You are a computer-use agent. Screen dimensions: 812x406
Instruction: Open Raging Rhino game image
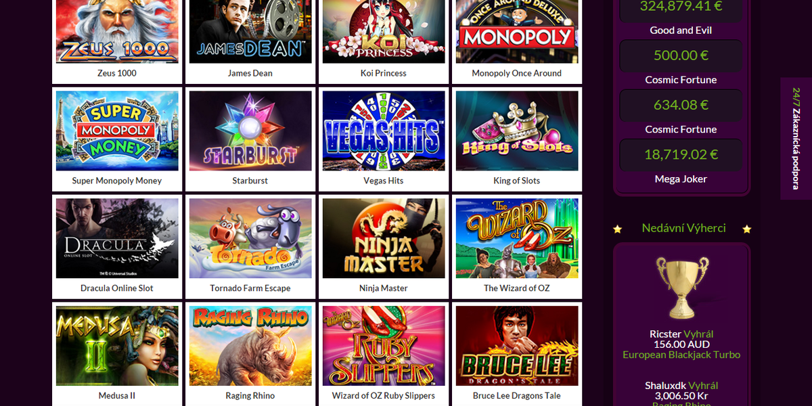(250, 346)
